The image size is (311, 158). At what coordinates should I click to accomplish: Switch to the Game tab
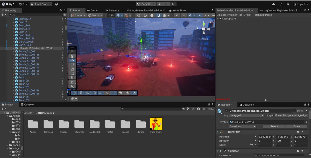click(x=93, y=10)
